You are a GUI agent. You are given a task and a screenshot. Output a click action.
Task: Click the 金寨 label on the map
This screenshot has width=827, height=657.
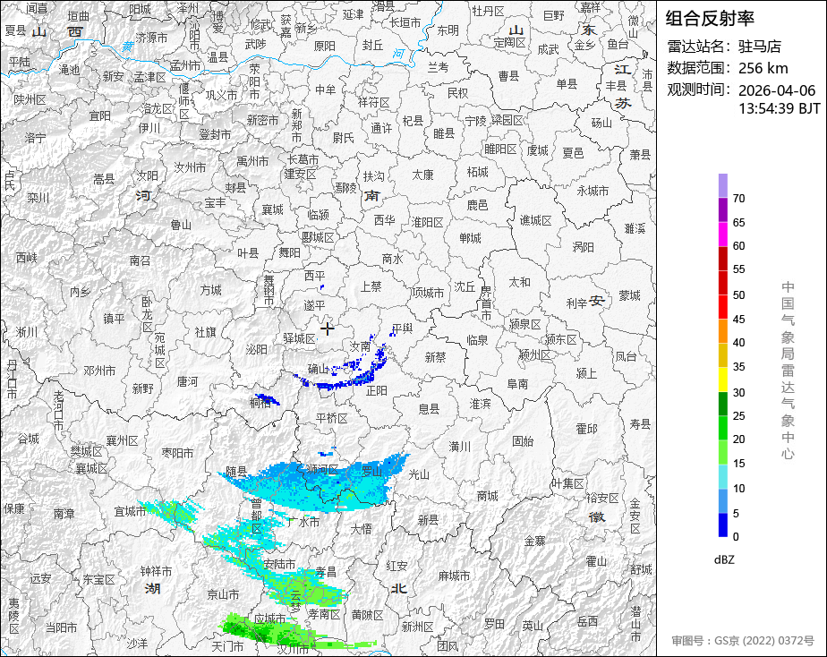click(534, 541)
